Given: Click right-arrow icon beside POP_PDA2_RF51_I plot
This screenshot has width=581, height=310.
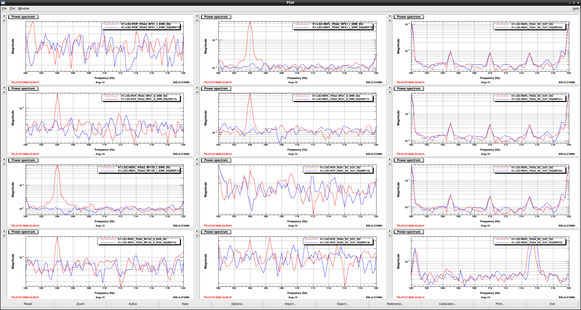Looking at the screenshot, I should (4, 16).
